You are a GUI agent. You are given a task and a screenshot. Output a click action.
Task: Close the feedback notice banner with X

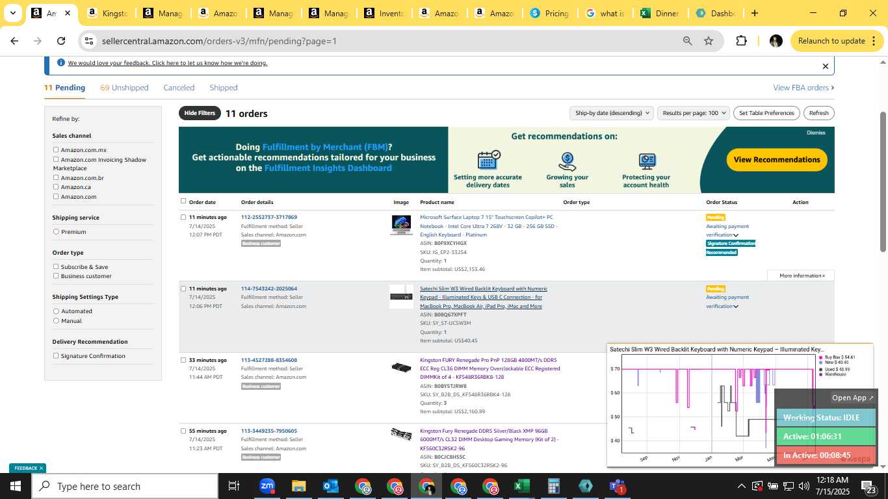tap(826, 66)
